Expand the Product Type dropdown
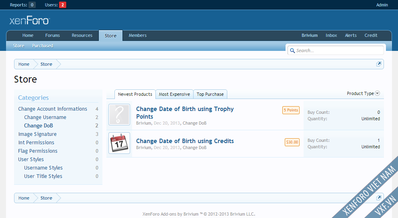The width and height of the screenshot is (398, 218). click(363, 93)
